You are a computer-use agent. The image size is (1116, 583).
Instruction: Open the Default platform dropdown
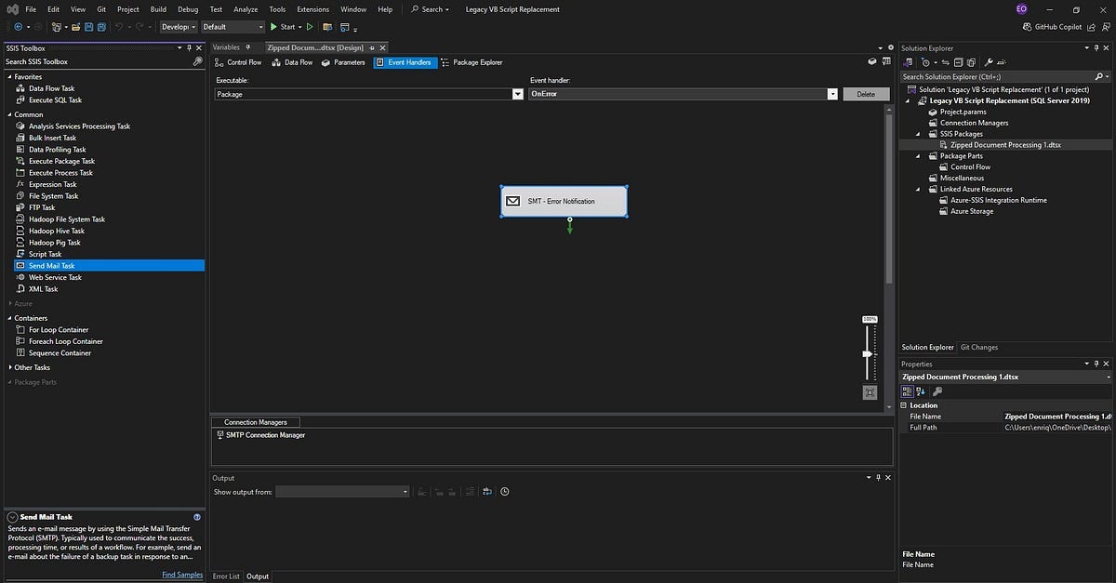pos(232,27)
